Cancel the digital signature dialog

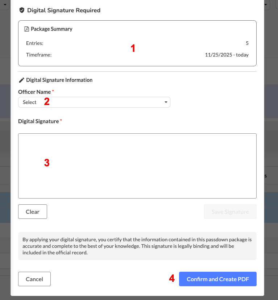tap(34, 279)
